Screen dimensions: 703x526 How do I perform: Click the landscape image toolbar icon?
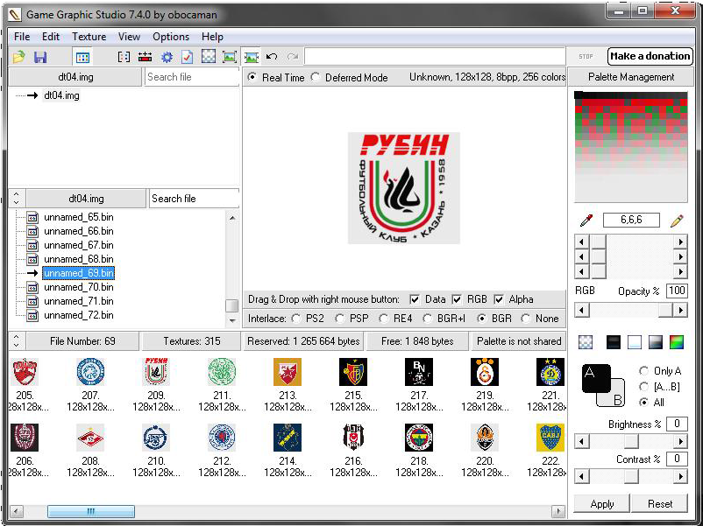pyautogui.click(x=252, y=57)
